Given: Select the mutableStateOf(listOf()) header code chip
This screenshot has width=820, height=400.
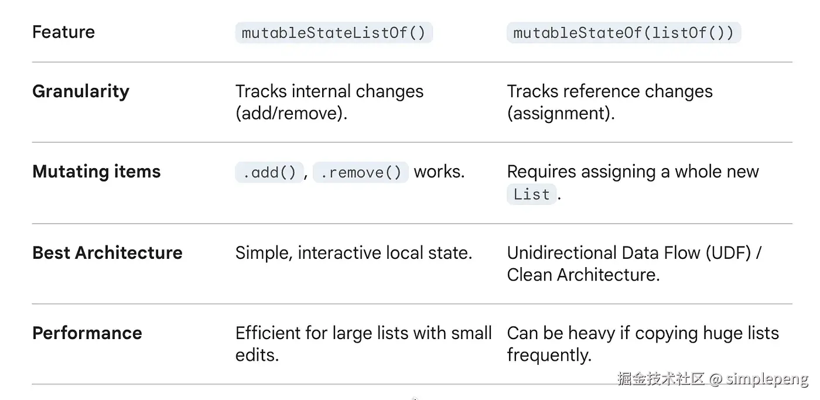Looking at the screenshot, I should (x=623, y=33).
